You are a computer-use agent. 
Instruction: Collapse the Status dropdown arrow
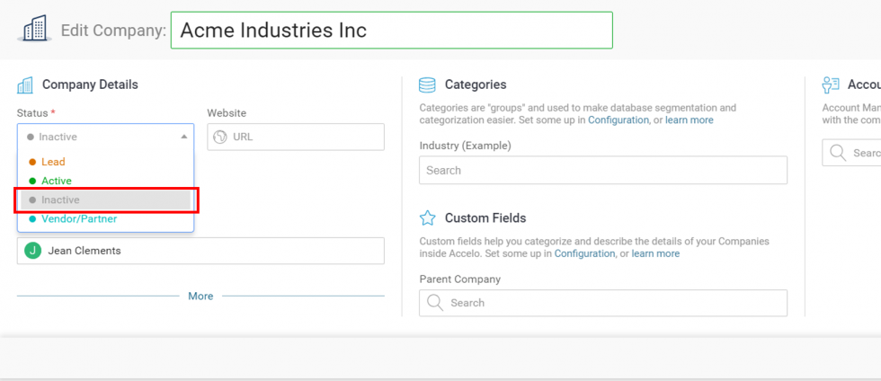point(183,137)
